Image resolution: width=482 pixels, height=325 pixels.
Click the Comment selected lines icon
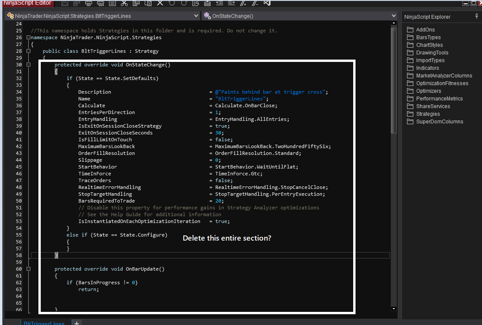click(x=243, y=3)
